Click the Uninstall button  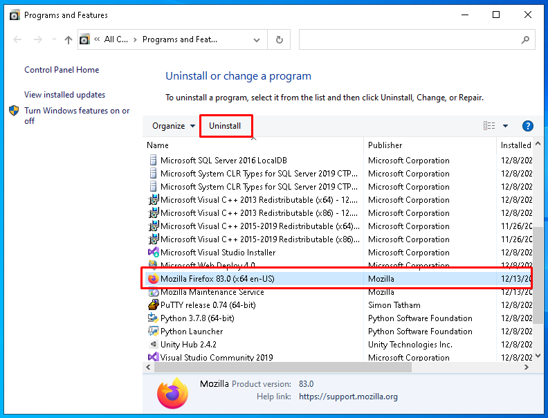click(x=225, y=126)
